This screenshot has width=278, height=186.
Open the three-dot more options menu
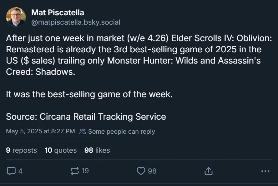pos(265,171)
